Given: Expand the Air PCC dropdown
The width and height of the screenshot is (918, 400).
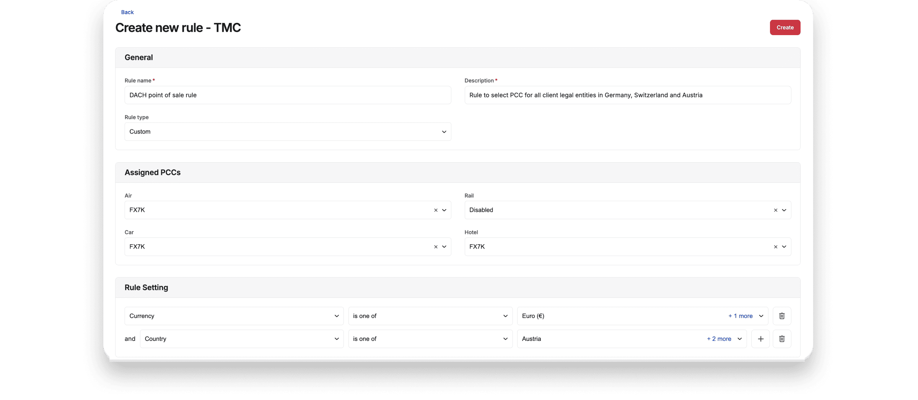Looking at the screenshot, I should [x=444, y=210].
